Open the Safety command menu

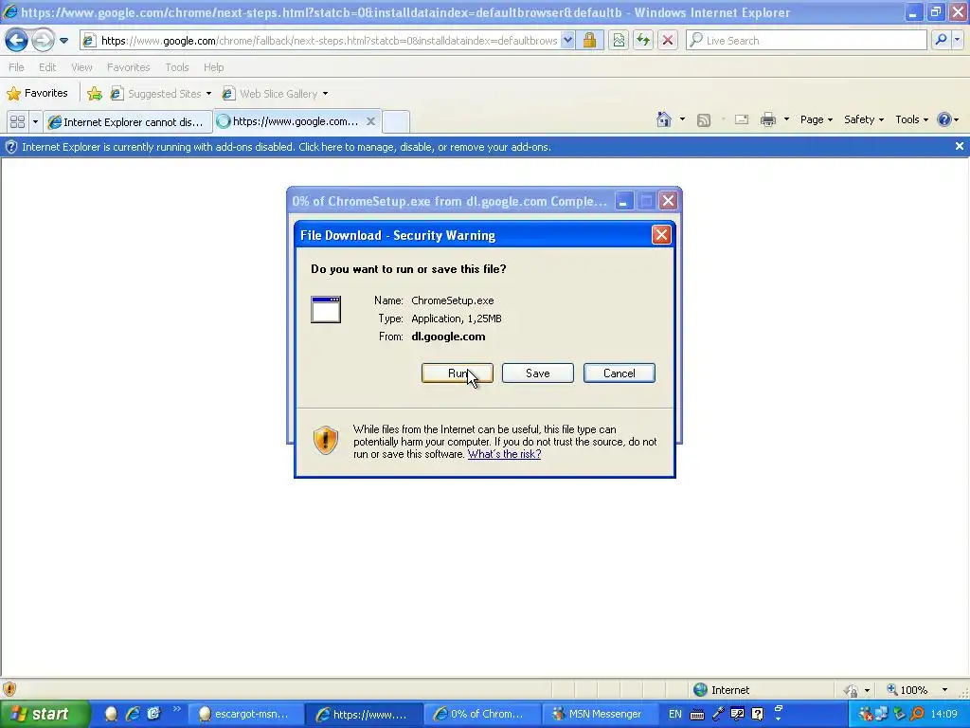coord(864,119)
